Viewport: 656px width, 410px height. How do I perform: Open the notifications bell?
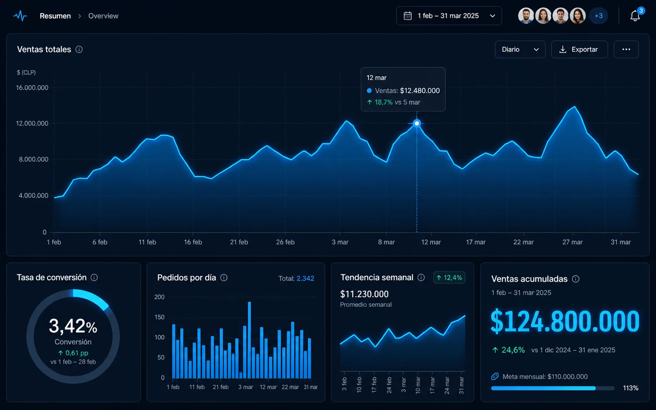coord(635,16)
